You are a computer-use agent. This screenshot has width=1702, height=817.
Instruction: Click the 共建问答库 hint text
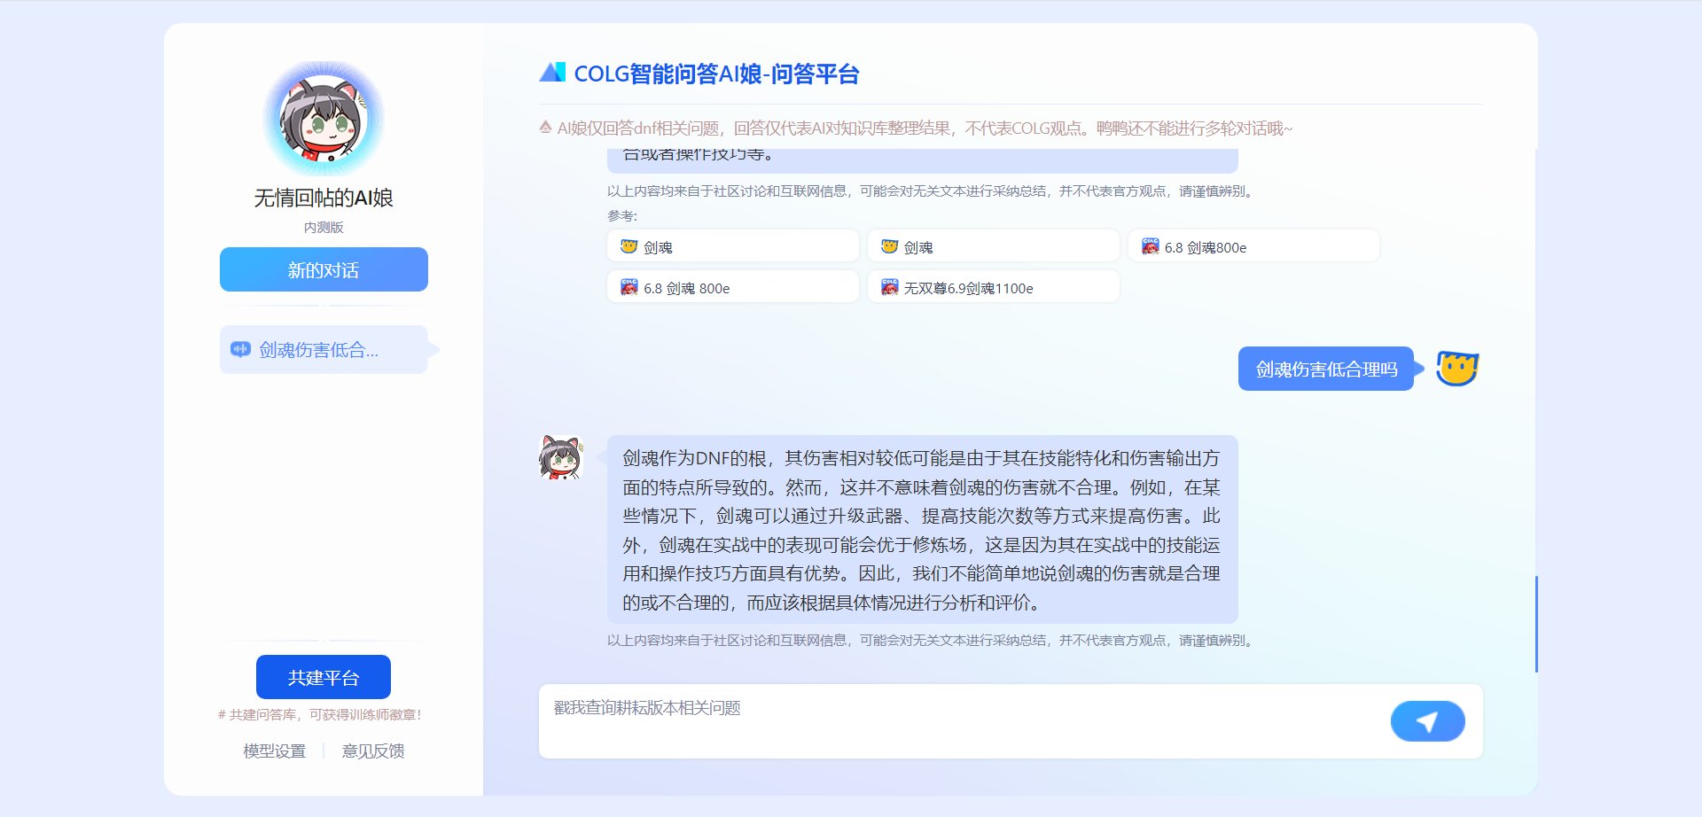click(x=320, y=714)
